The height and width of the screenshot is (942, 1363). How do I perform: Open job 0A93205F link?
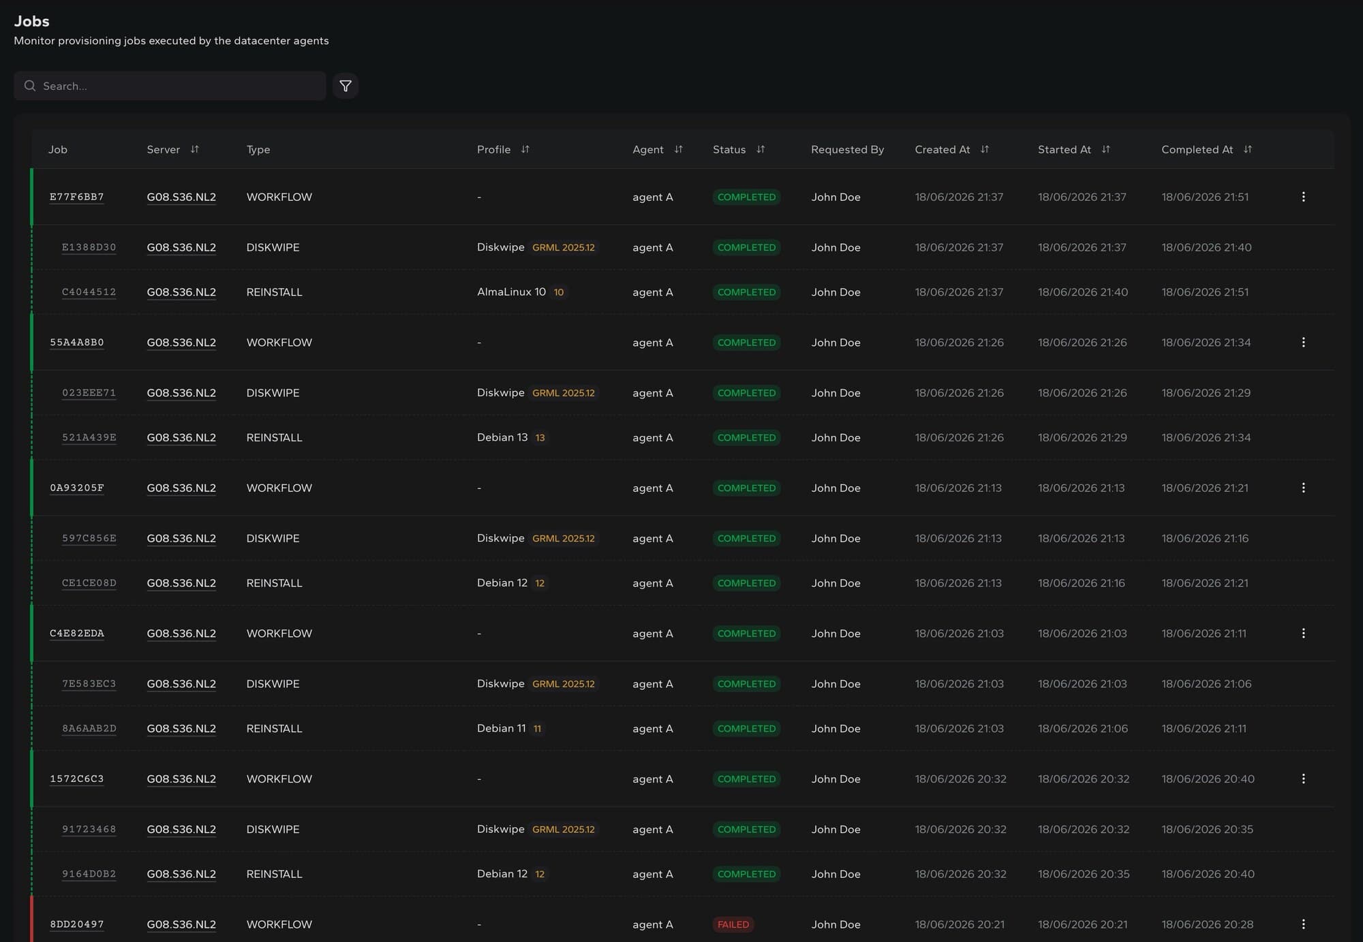click(77, 488)
